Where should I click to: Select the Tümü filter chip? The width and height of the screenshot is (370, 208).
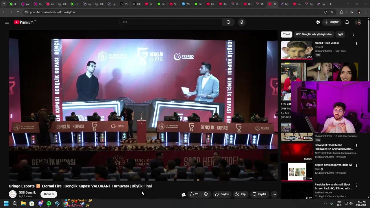pyautogui.click(x=286, y=34)
